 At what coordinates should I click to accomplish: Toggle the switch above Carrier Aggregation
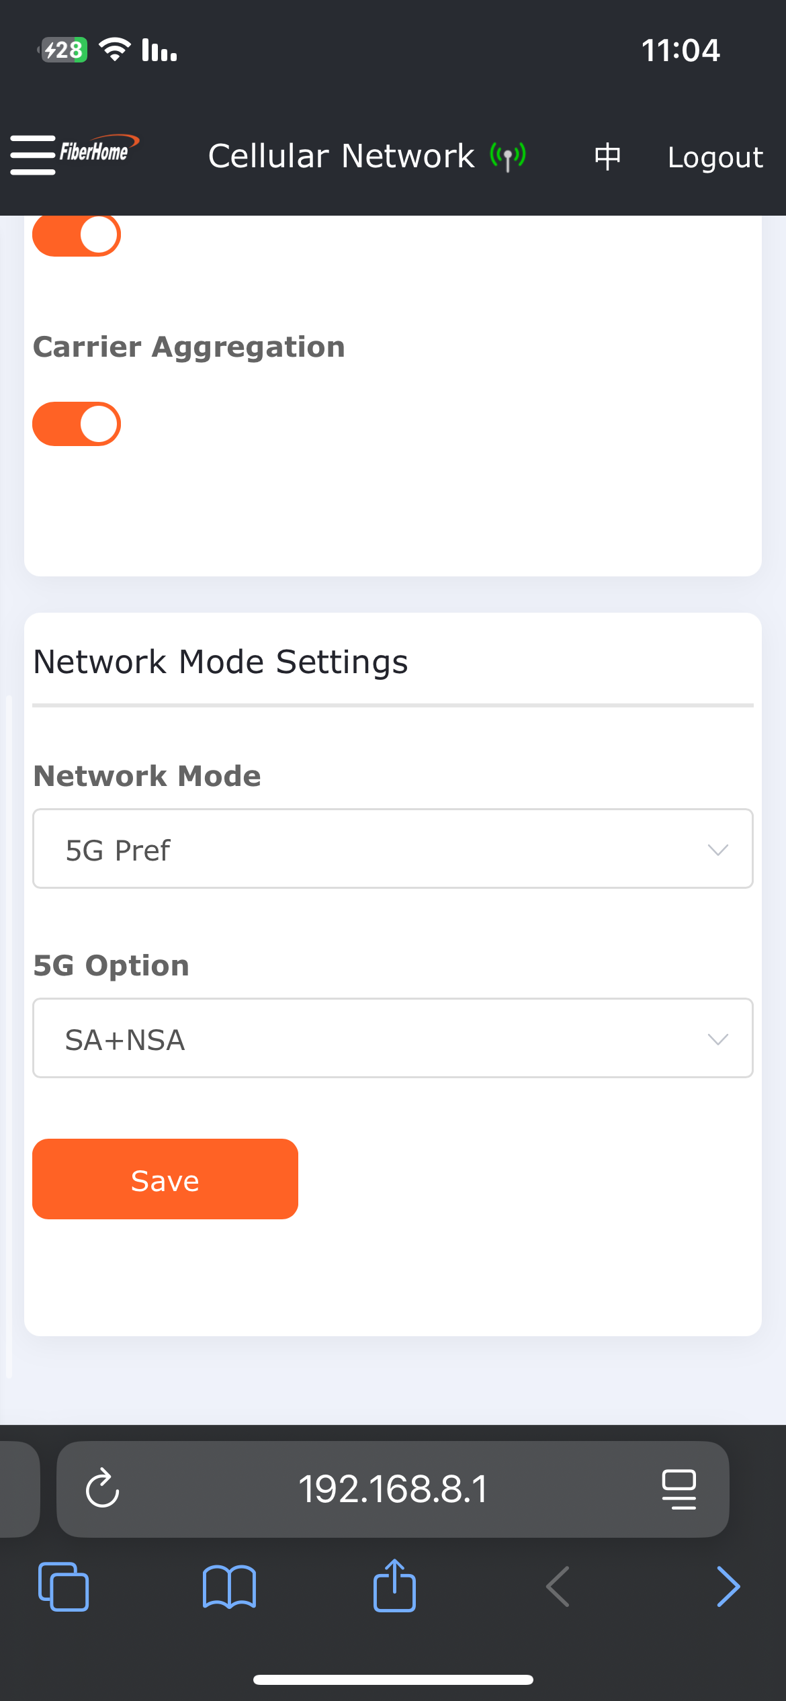pyautogui.click(x=77, y=236)
